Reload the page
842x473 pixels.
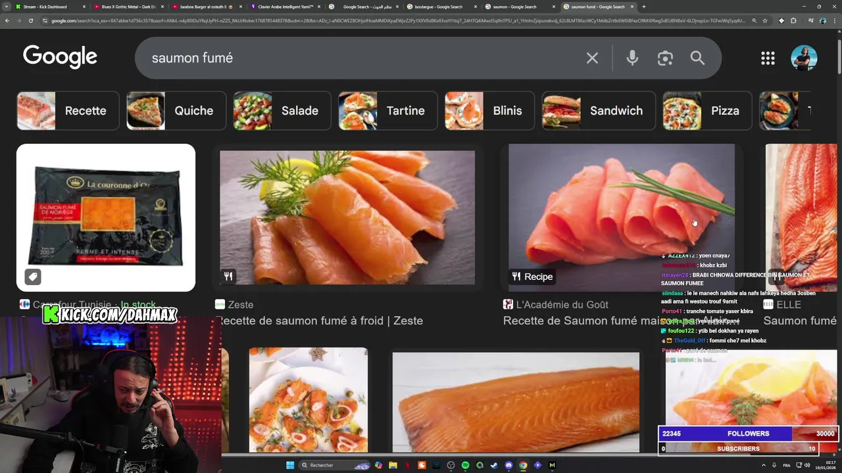[x=30, y=20]
